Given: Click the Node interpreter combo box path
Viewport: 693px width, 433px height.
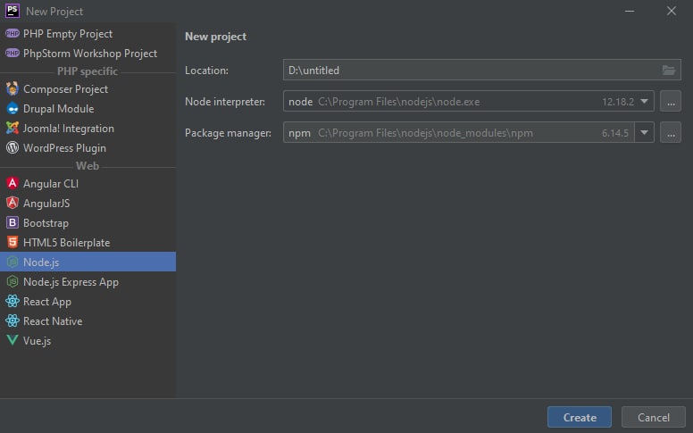Looking at the screenshot, I should (398, 102).
